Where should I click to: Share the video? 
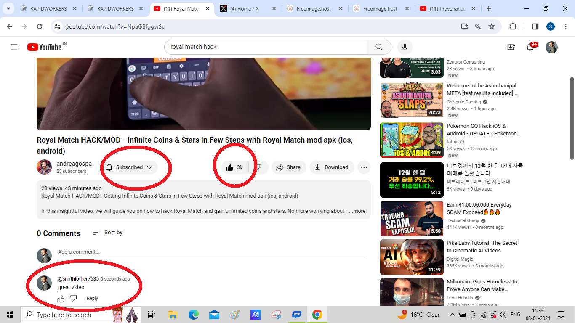pyautogui.click(x=288, y=167)
